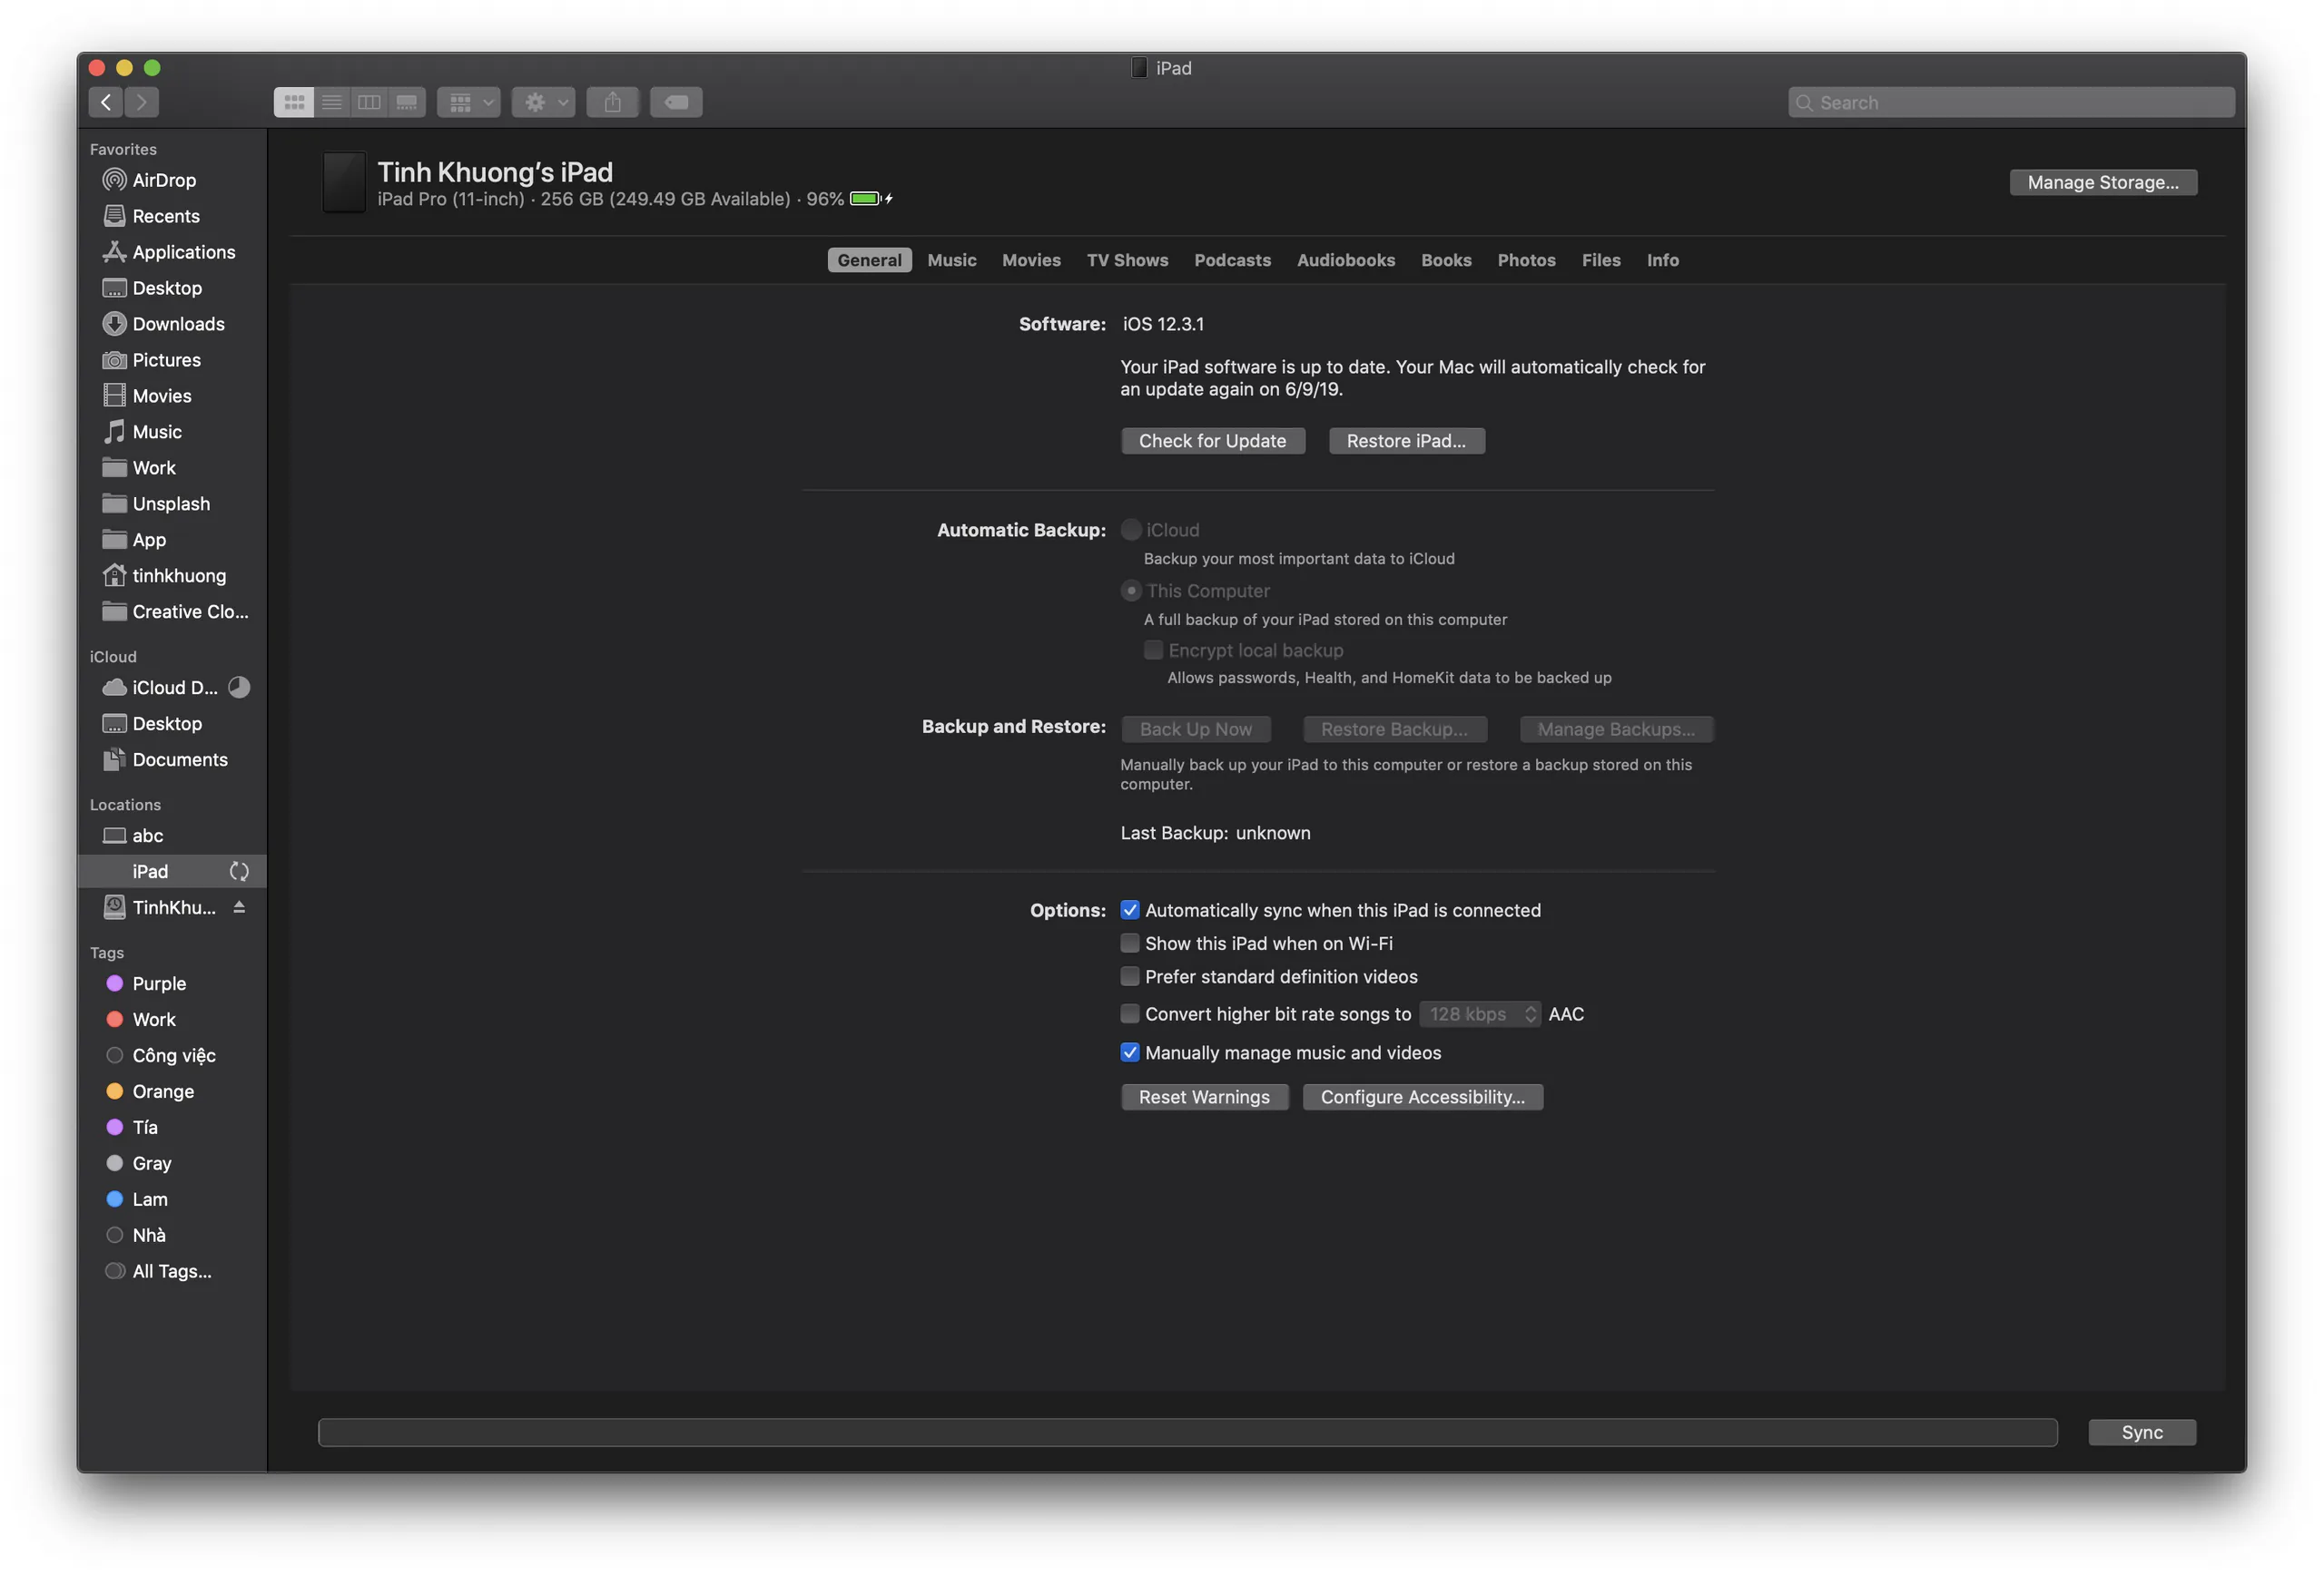Uncheck Manually manage music and videos
The image size is (2324, 1575).
coord(1130,1052)
